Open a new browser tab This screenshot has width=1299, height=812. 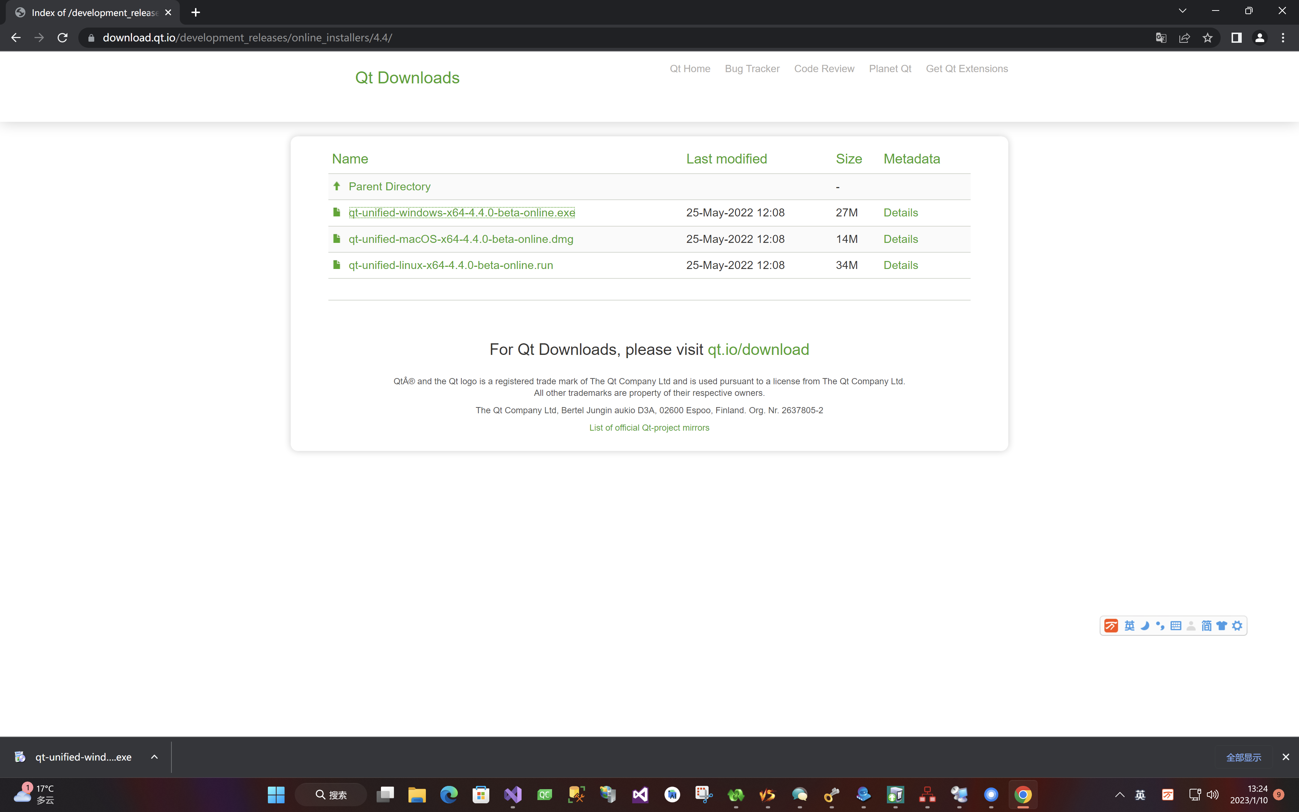[195, 12]
